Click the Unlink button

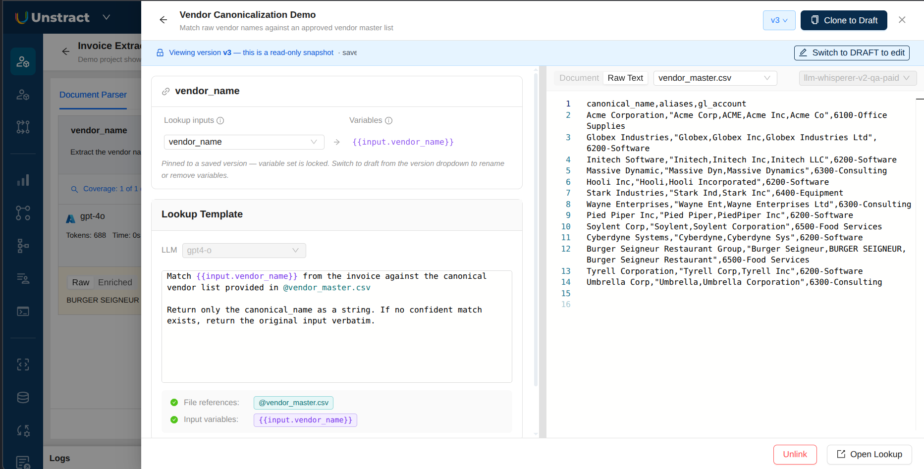[795, 455]
